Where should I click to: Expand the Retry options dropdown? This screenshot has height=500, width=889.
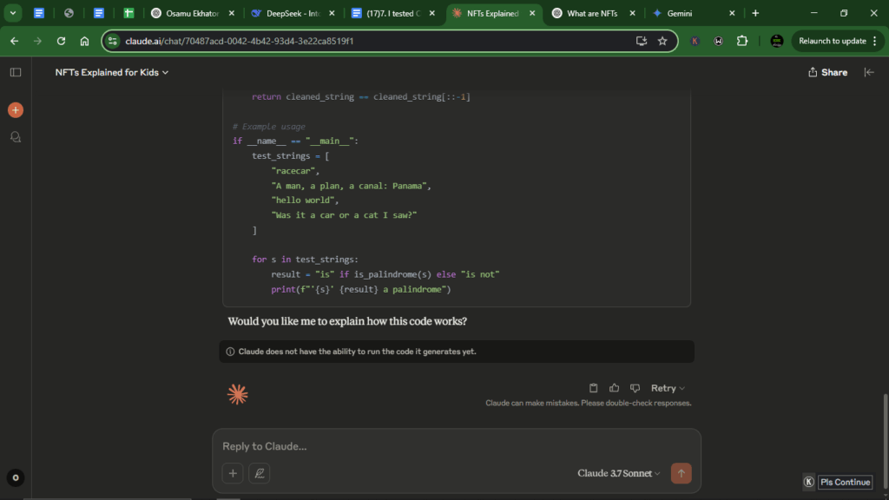(x=668, y=388)
